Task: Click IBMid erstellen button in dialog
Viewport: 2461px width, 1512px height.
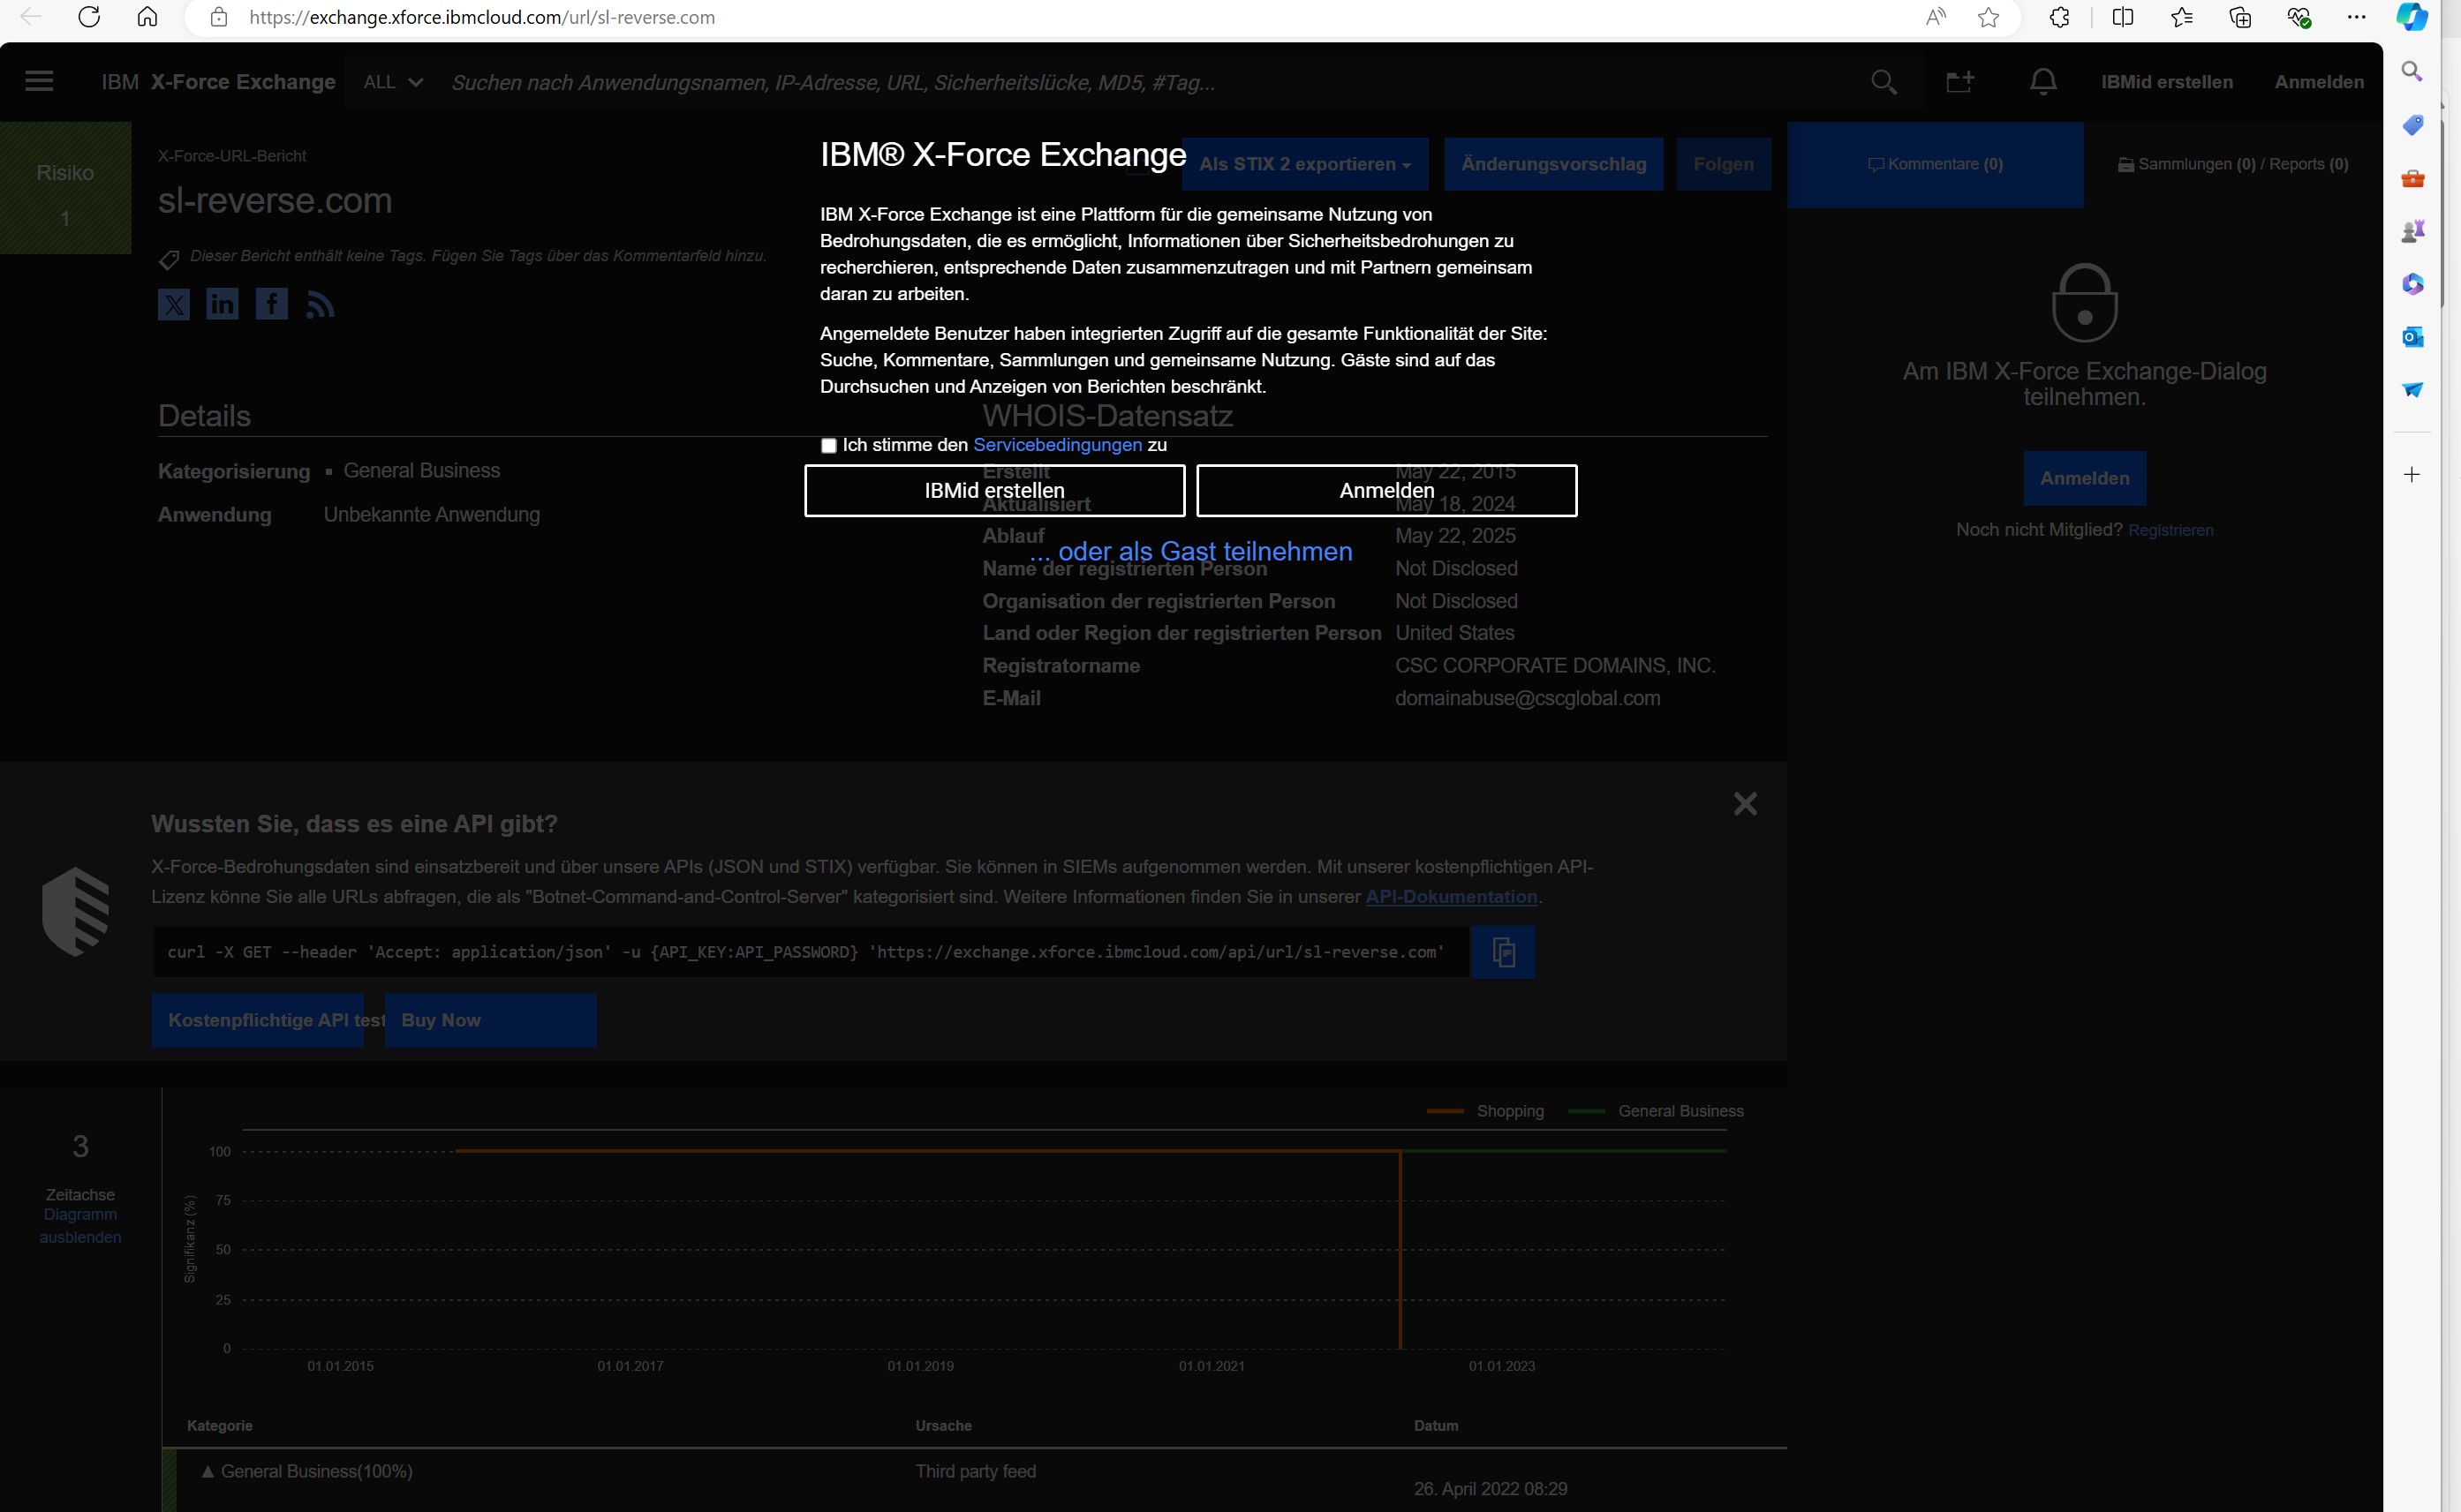Action: point(994,491)
